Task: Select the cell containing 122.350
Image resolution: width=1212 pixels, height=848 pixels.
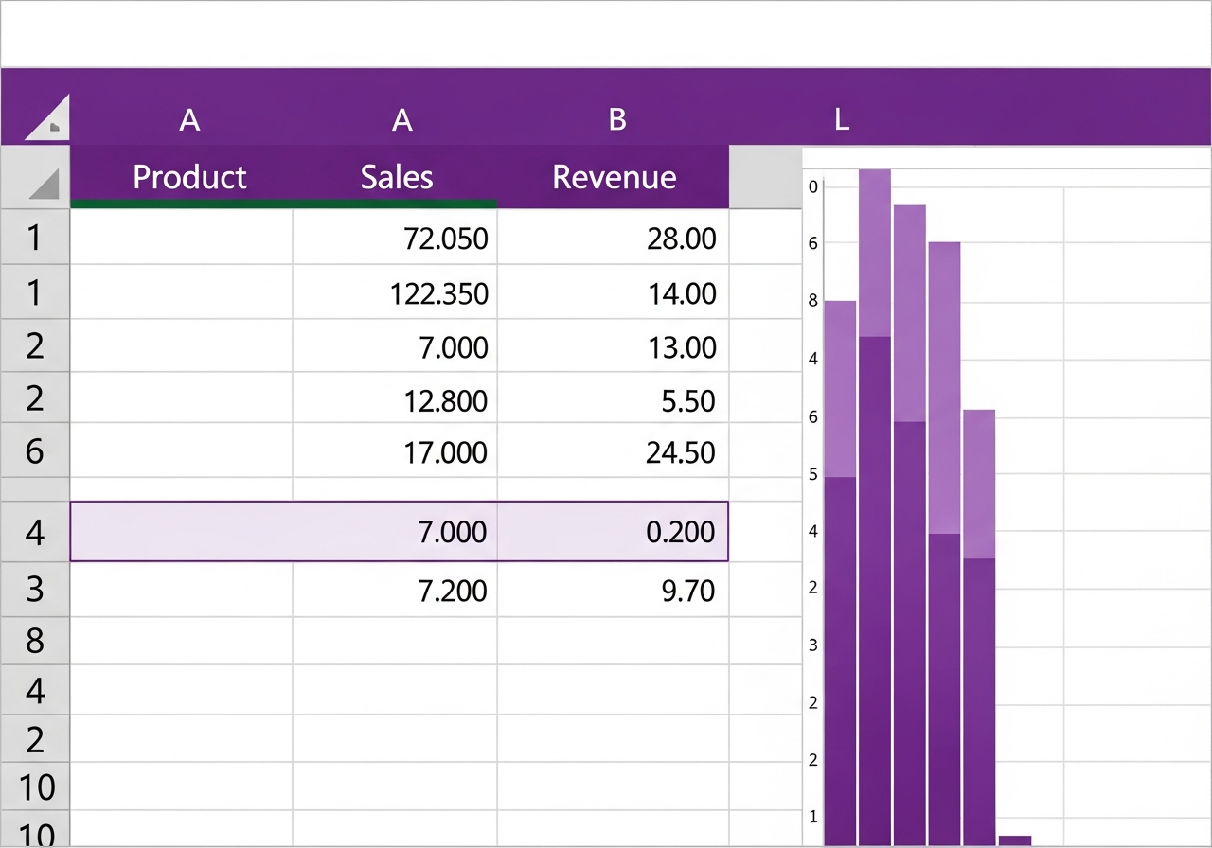Action: click(395, 292)
